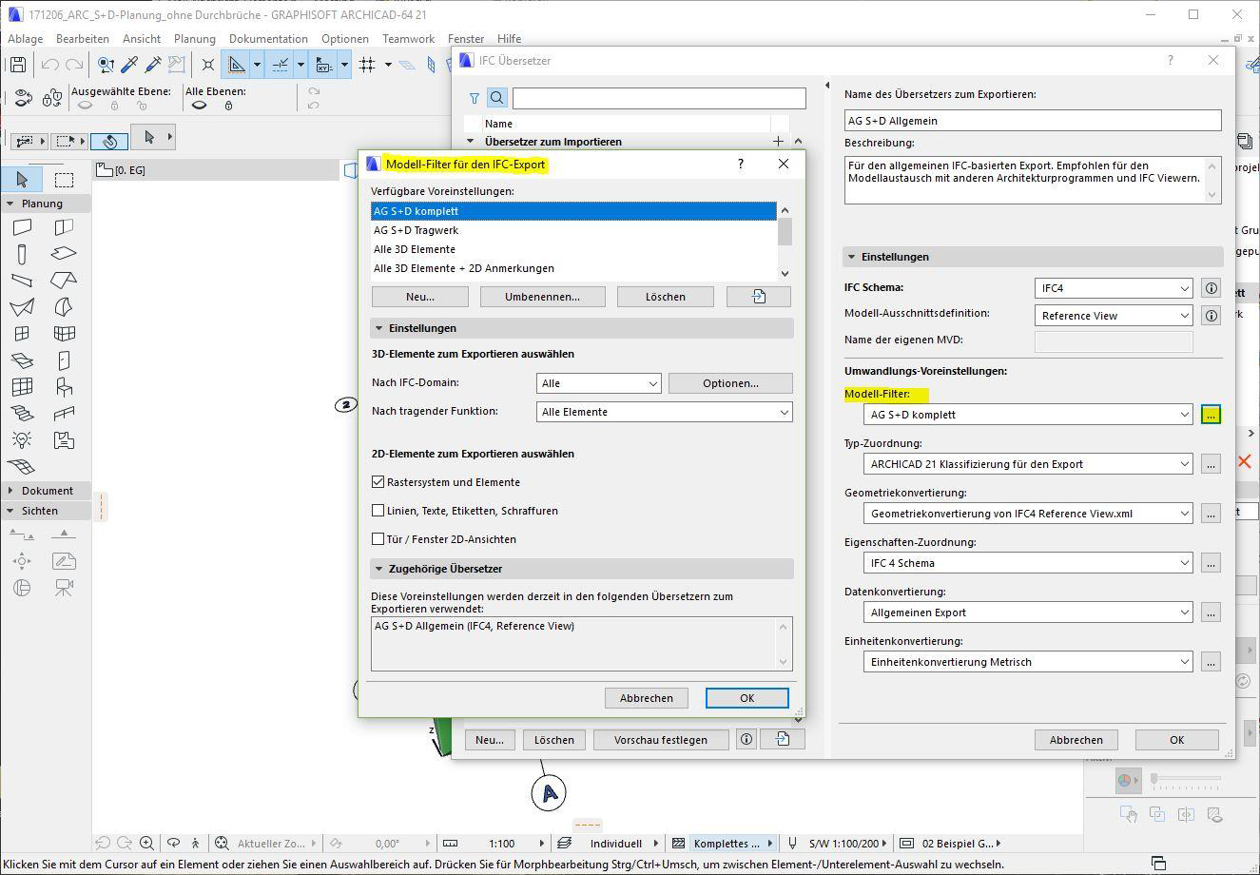Check Tür / Fenster 2D-Ansichten
1260x875 pixels.
(x=378, y=539)
